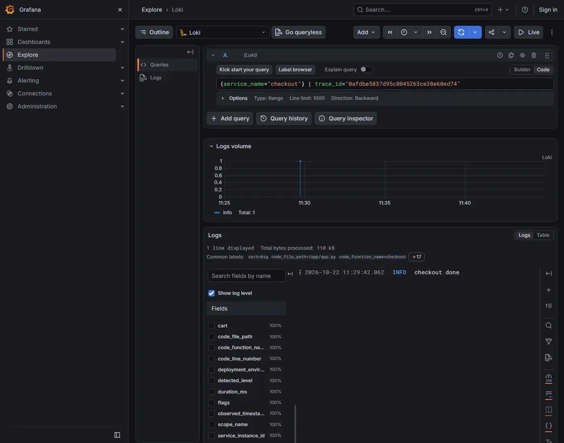
Task: Click the magnifier search icon in log controls
Action: [x=549, y=325]
